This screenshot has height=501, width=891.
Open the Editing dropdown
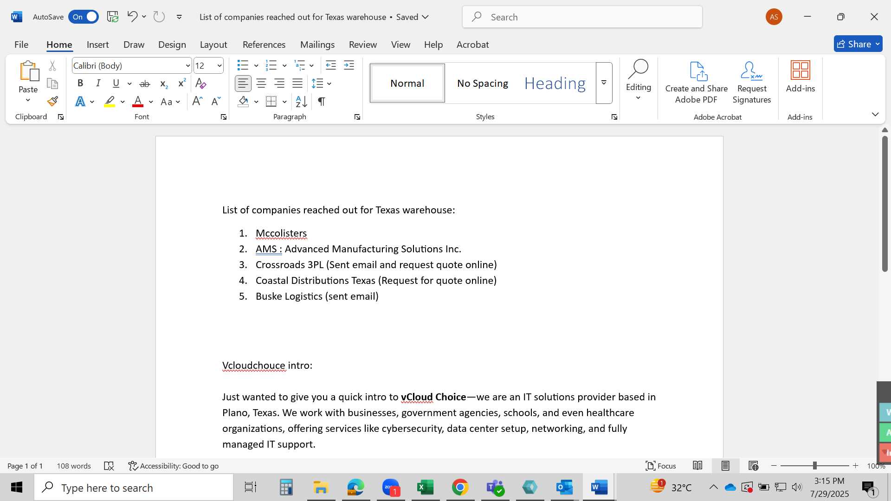coord(638,81)
